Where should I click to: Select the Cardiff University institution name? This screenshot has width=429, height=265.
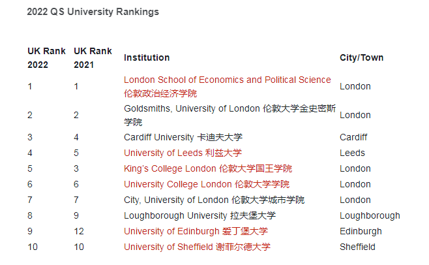click(183, 138)
